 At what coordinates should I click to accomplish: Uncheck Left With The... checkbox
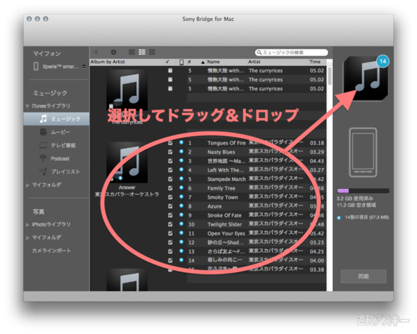coord(170,170)
